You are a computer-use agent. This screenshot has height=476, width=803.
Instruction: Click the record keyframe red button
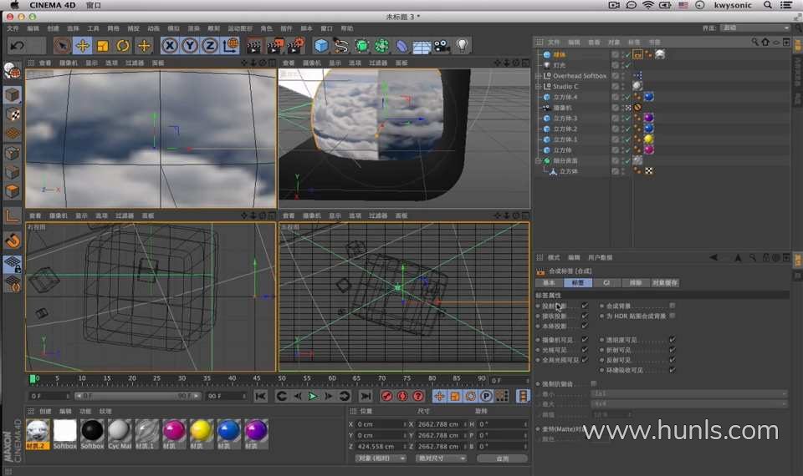tap(386, 396)
